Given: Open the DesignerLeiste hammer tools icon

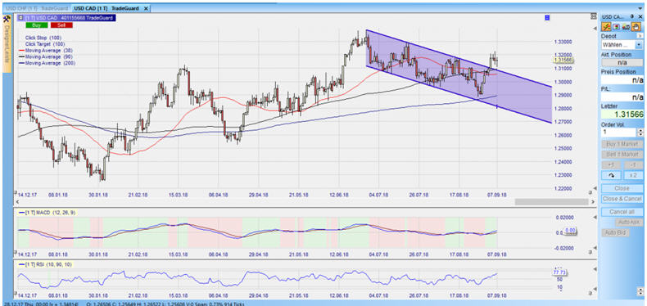Looking at the screenshot, I should pyautogui.click(x=7, y=19).
